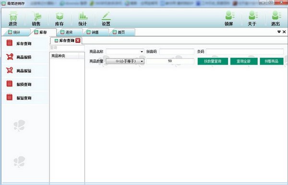The width and height of the screenshot is (288, 185).
Task: Open the 商品数量 comparison operator dropdown
Action: pos(125,61)
